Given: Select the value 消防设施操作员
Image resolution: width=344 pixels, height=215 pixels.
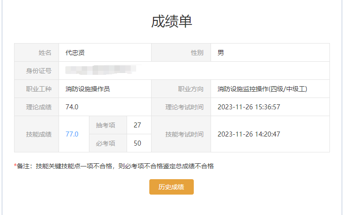Looking at the screenshot, I should (x=88, y=89).
